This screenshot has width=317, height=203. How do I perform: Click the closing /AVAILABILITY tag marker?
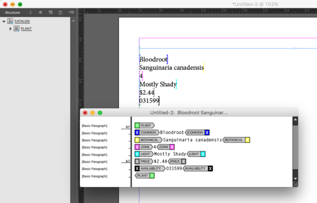[198, 169]
